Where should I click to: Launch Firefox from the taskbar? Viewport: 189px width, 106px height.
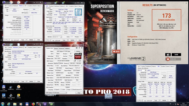pyautogui.click(x=33, y=104)
